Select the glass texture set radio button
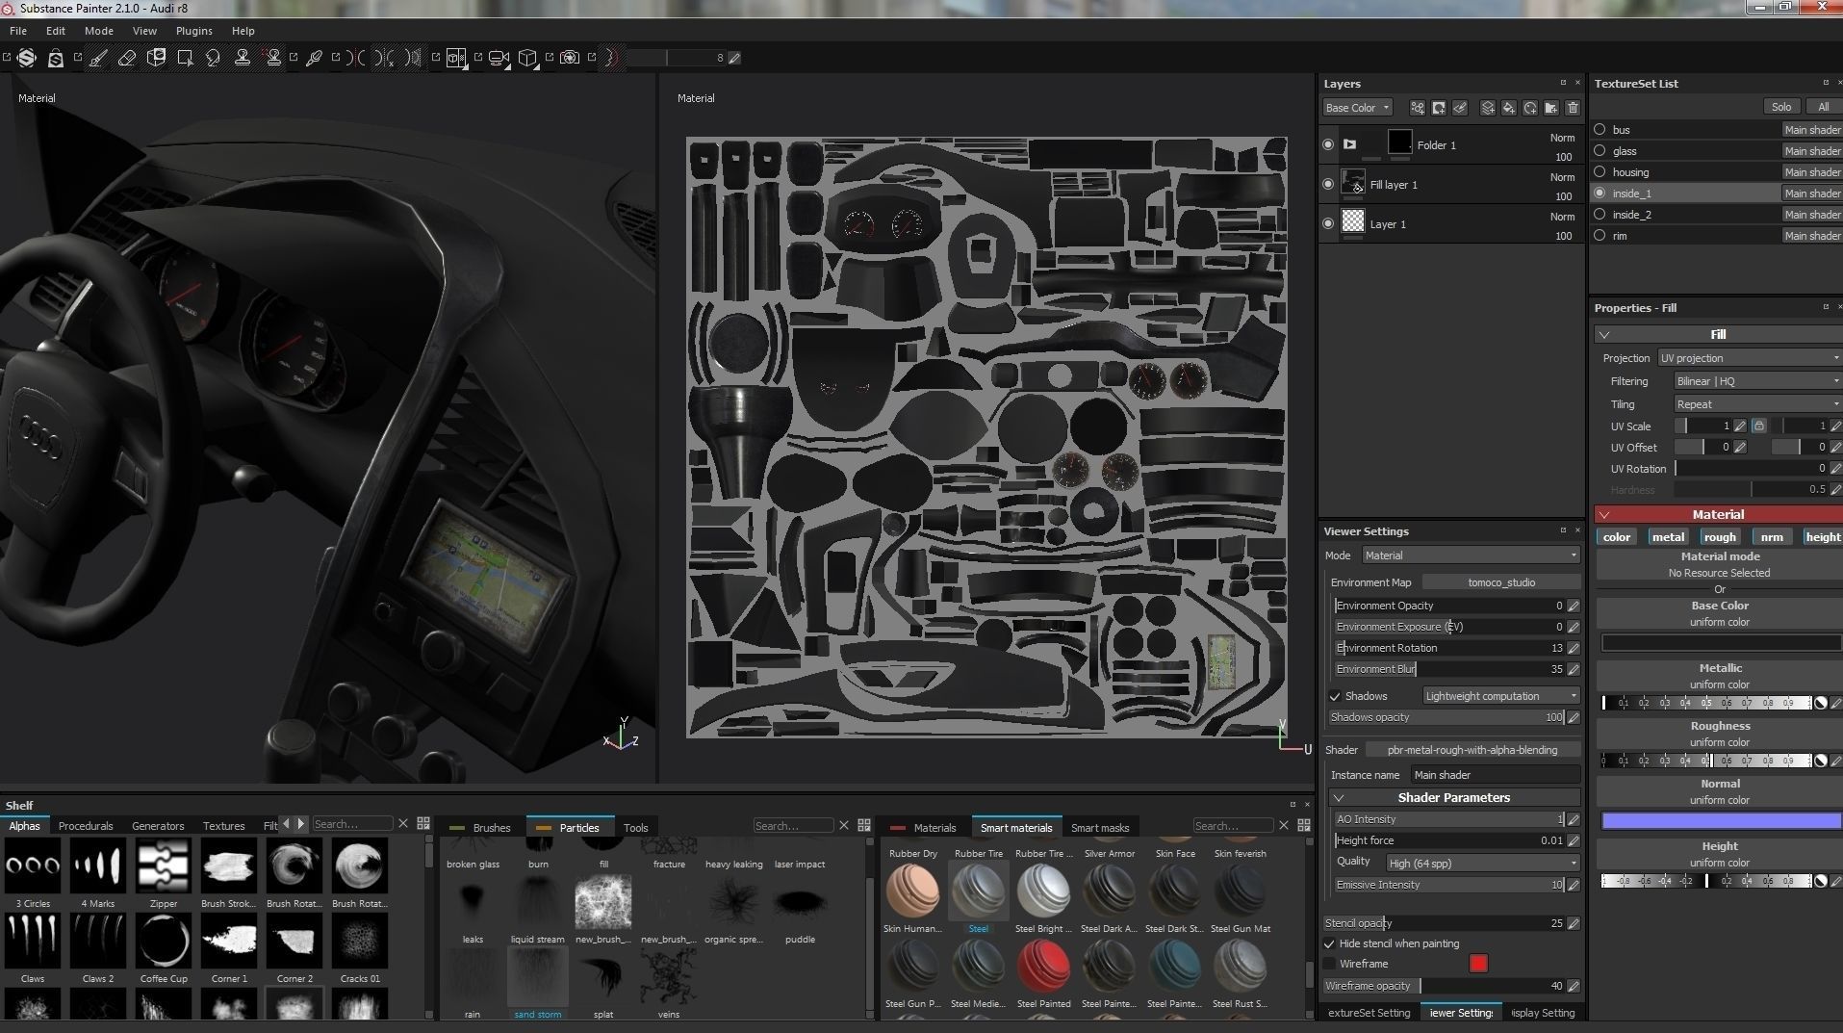The width and height of the screenshot is (1843, 1033). (1600, 150)
